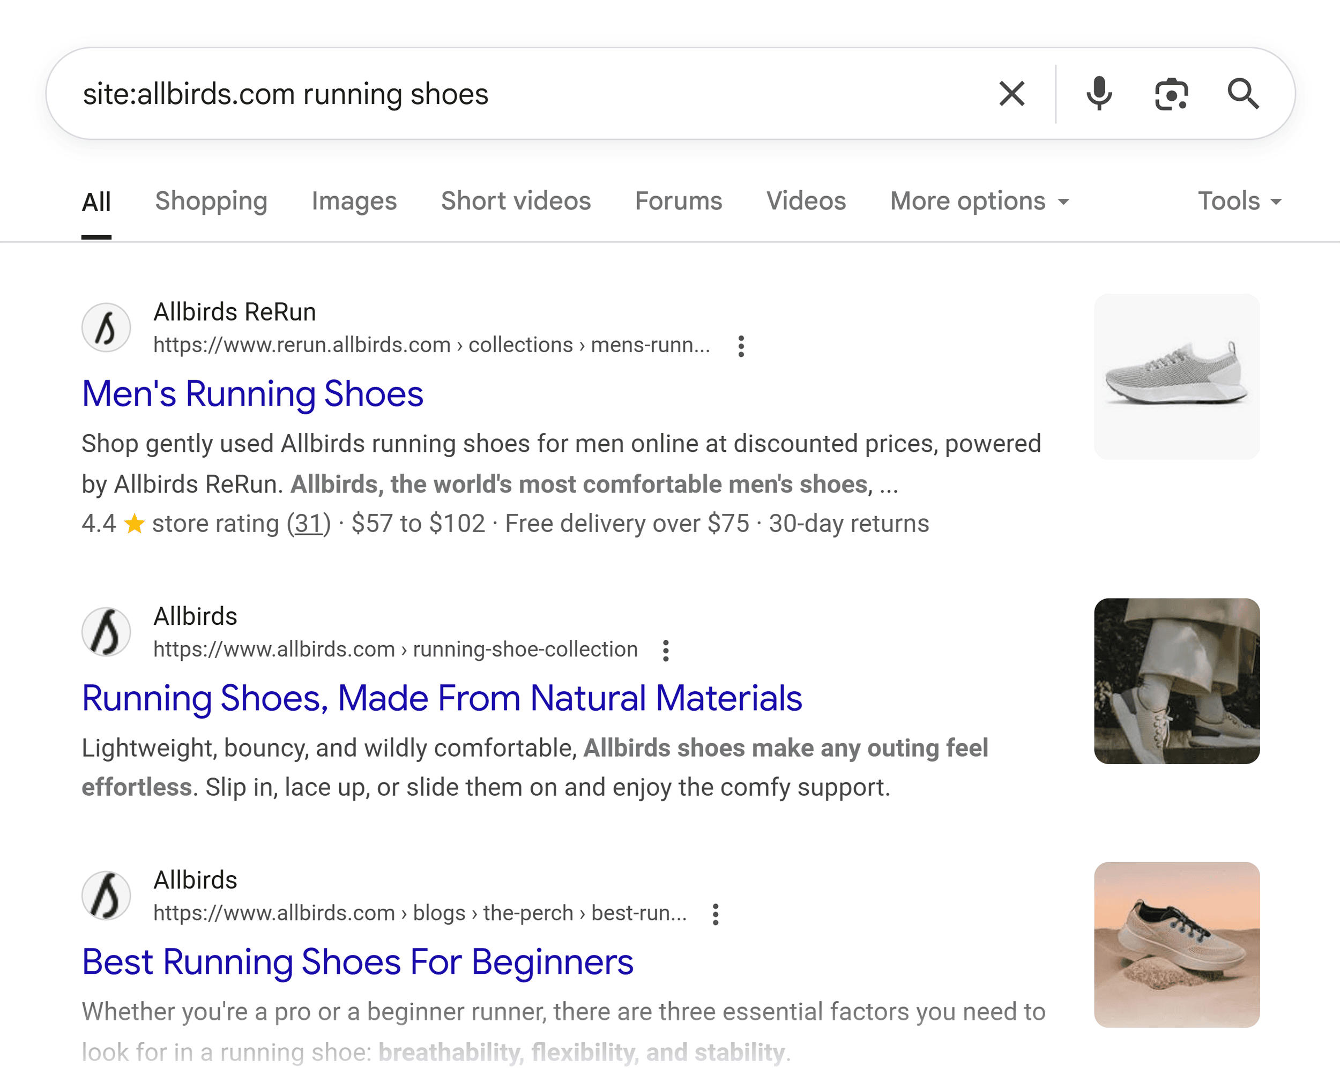
Task: Click the Allbirds ReRun site name
Action: [x=235, y=312]
